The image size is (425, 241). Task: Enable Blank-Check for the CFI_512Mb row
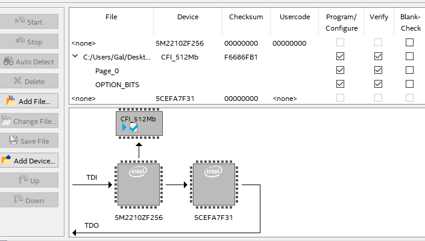(409, 56)
